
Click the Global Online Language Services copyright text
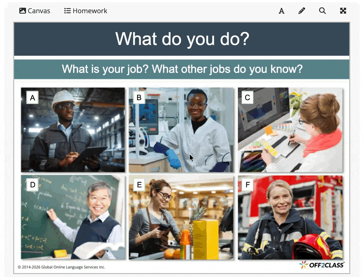(x=61, y=267)
